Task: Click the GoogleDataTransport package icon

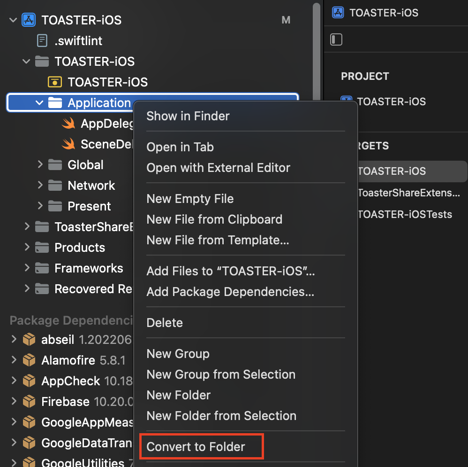Action: click(29, 443)
